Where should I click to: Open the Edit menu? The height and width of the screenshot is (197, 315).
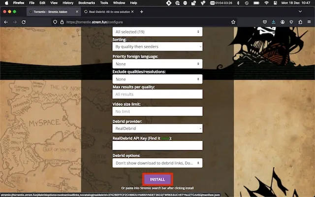tap(42, 3)
